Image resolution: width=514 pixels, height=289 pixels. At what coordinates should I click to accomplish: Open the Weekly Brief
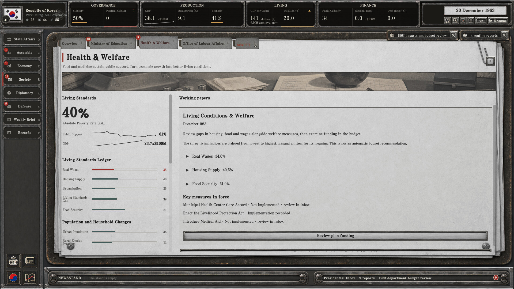22,120
